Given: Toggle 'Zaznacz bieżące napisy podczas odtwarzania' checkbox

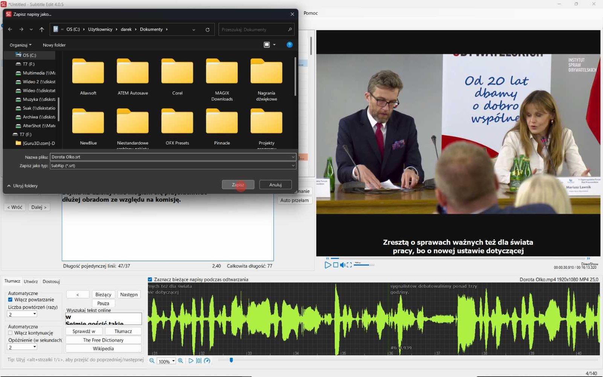Looking at the screenshot, I should (150, 279).
